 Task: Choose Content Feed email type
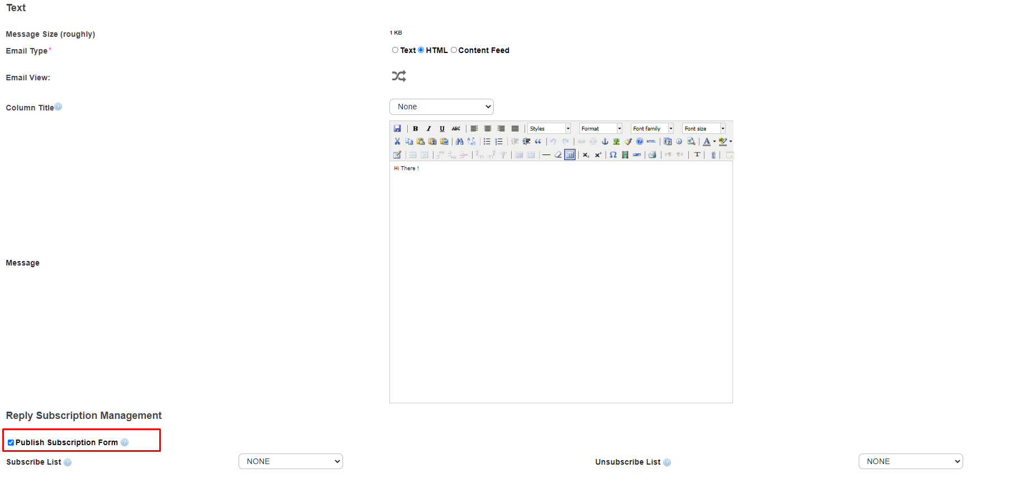454,50
